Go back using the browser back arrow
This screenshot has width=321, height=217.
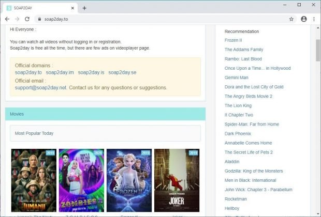point(7,19)
